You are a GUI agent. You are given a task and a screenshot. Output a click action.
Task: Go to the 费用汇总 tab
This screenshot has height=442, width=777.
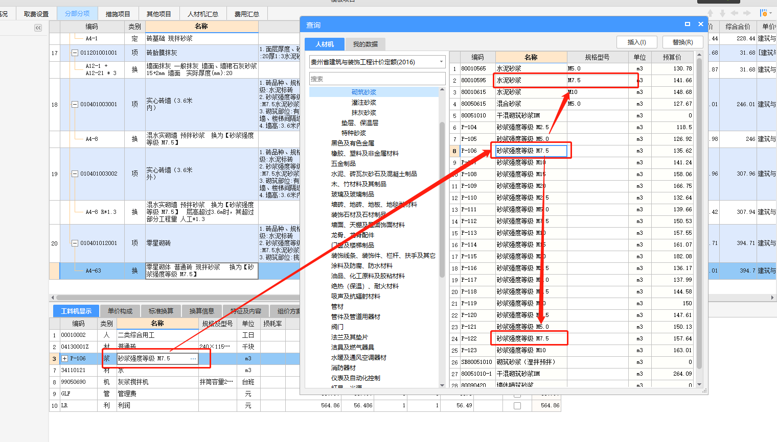(x=247, y=14)
